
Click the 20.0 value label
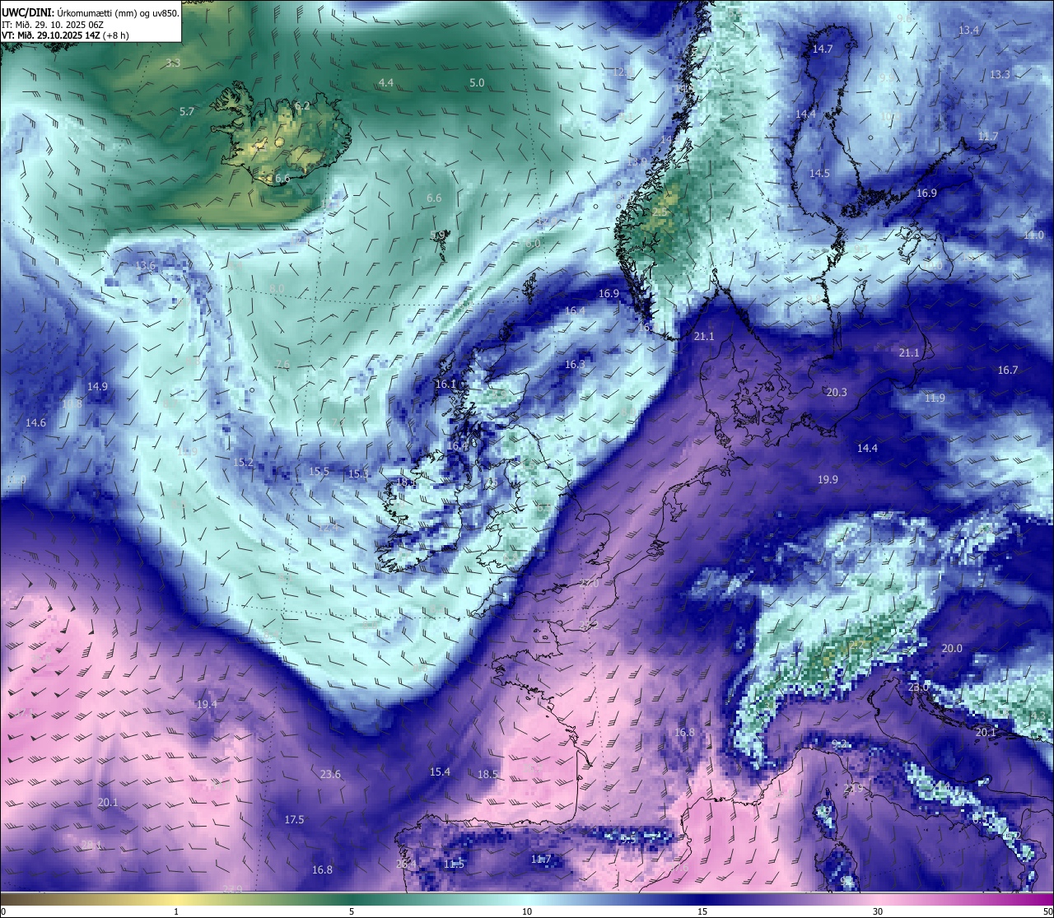coord(952,648)
